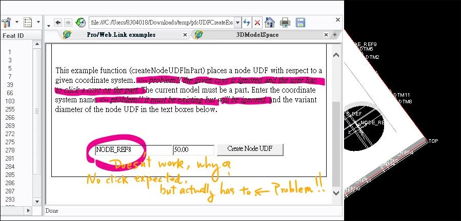This screenshot has width=461, height=221.
Task: Select feature ID 103 row
Action: click(10, 101)
